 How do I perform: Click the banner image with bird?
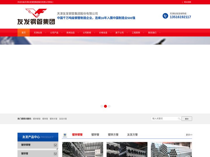point(105,41)
